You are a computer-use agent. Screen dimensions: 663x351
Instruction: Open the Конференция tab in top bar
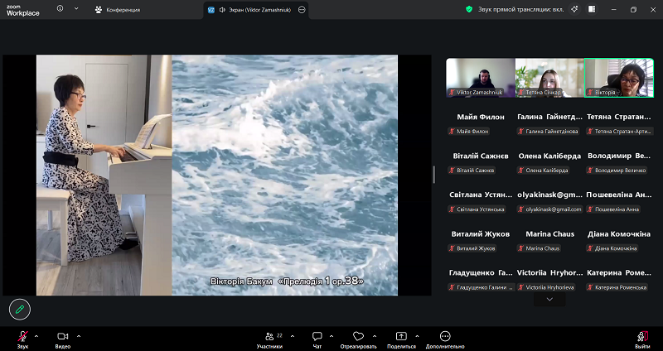tap(118, 10)
